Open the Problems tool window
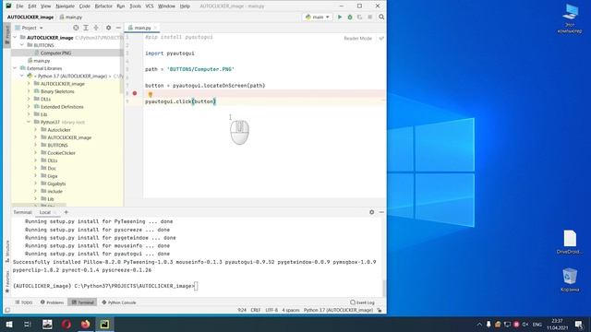This screenshot has height=332, width=591. pyautogui.click(x=52, y=302)
